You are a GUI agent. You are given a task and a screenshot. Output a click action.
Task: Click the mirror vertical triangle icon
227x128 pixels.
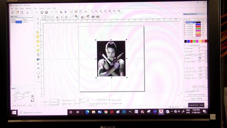(x=88, y=17)
